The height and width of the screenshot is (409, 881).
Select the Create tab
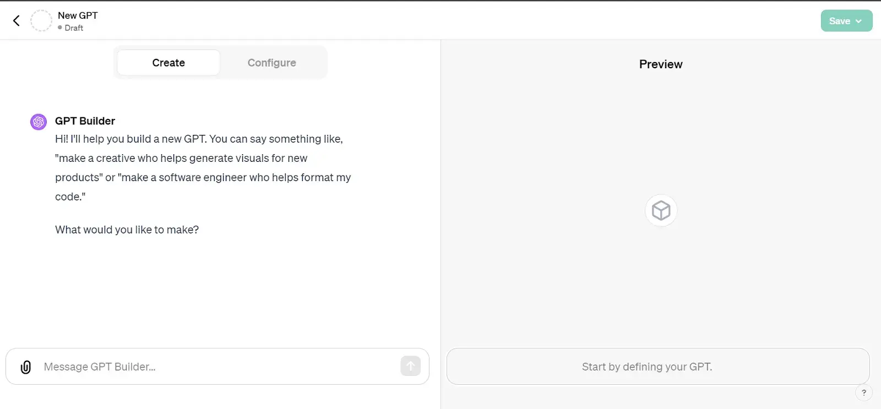(168, 62)
